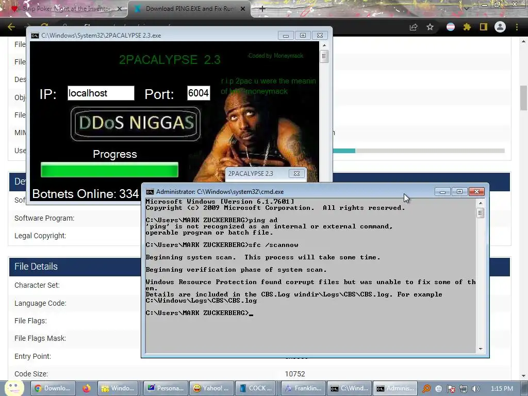
Task: Click the 'Language Code:' row label
Action: (40, 303)
